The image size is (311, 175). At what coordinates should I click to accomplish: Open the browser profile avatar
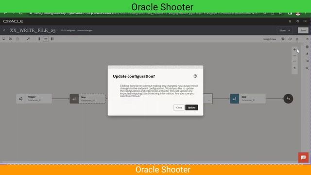tap(298, 14)
